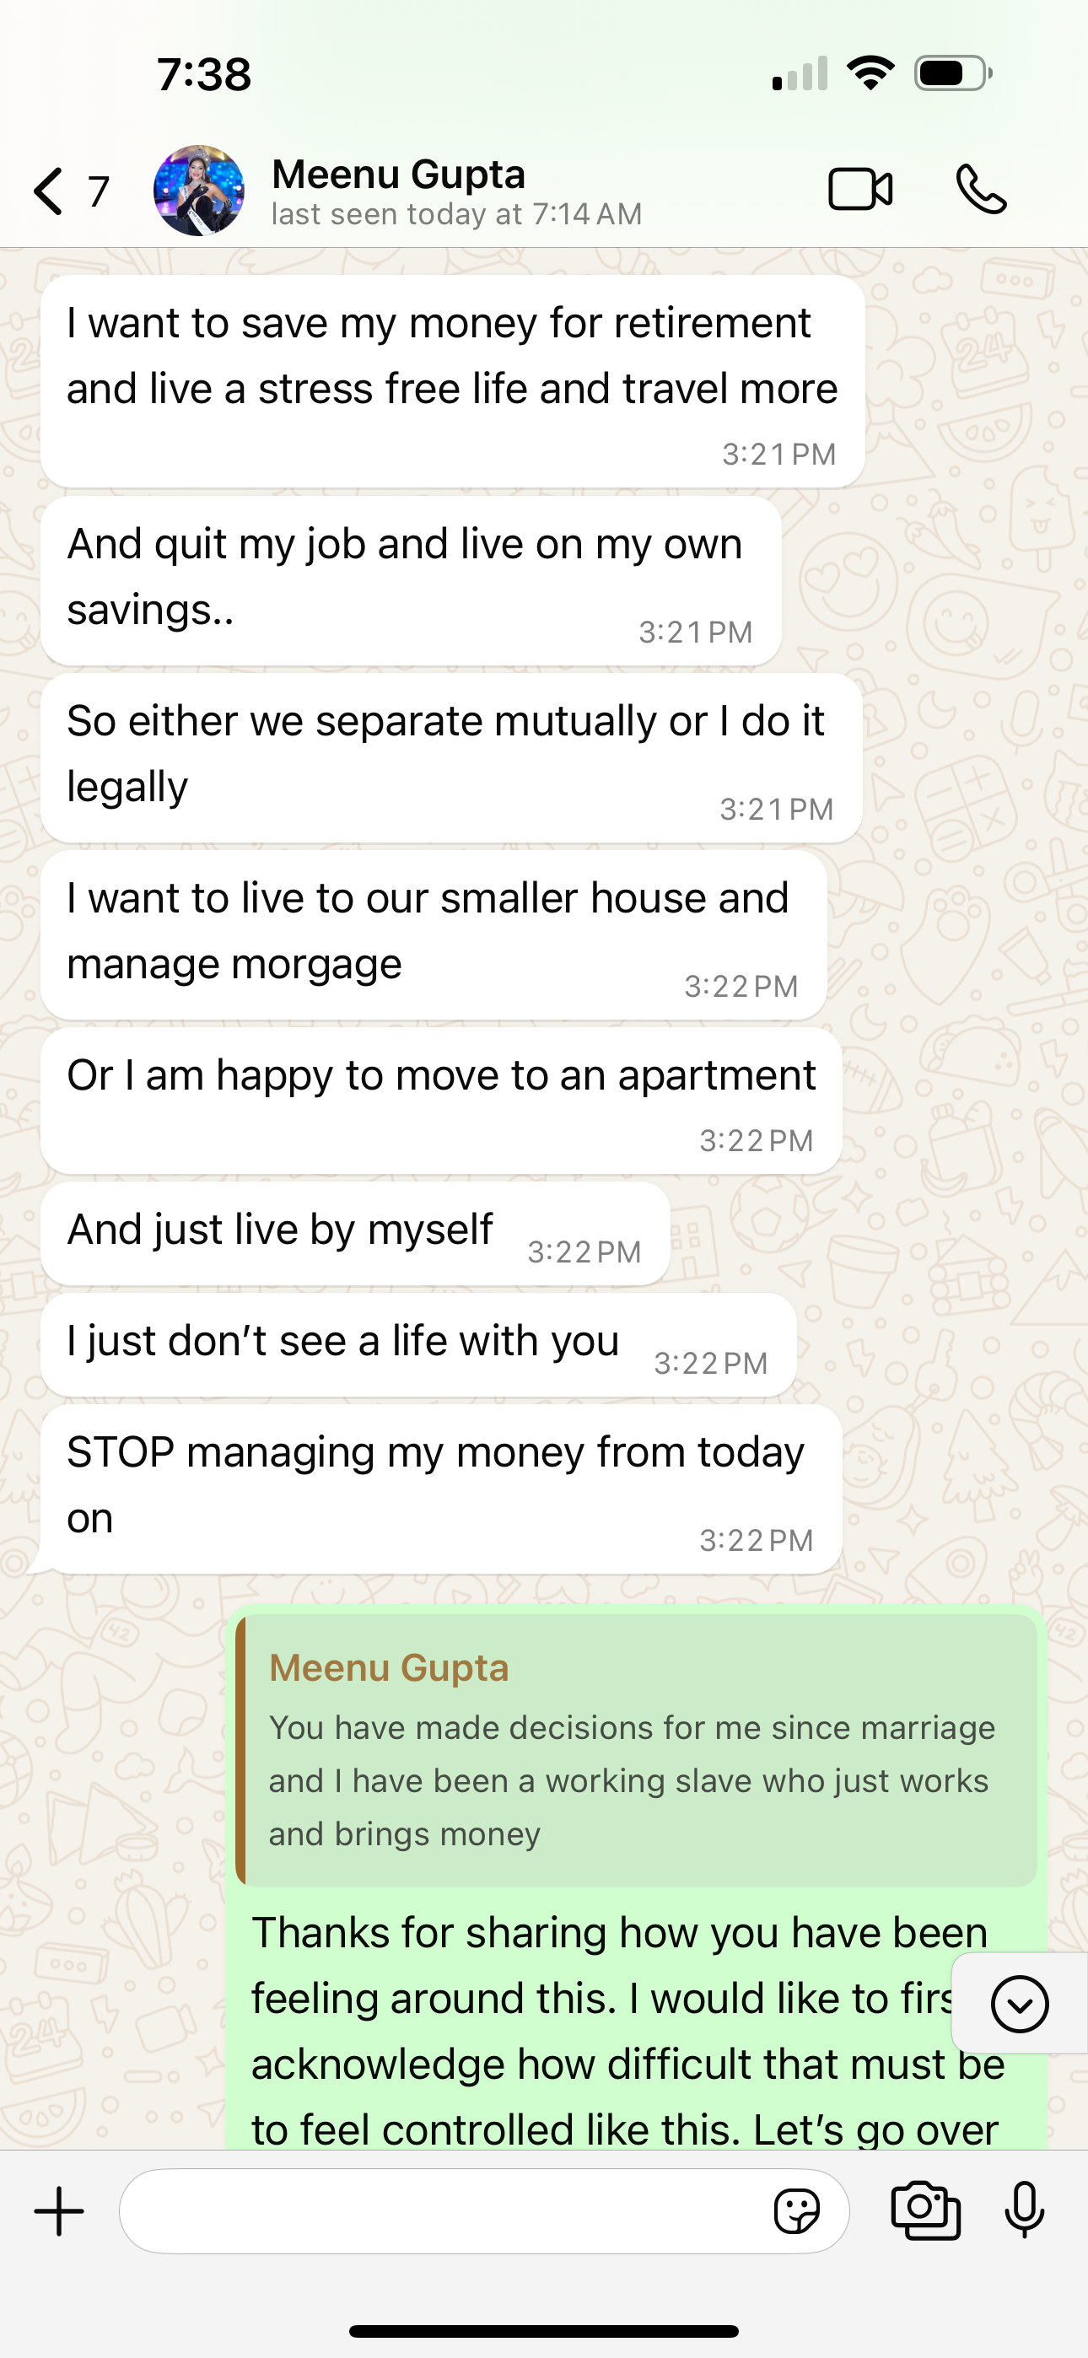Tap the plus attachment icon
Image resolution: width=1088 pixels, height=2358 pixels.
click(x=60, y=2210)
